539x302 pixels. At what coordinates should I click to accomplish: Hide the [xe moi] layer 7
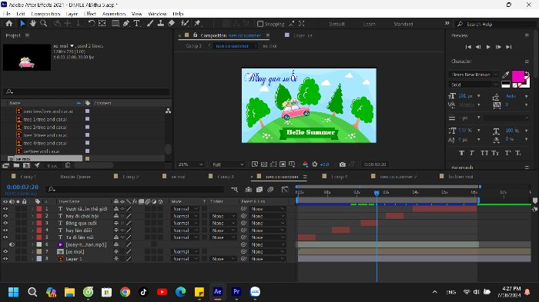click(5, 251)
